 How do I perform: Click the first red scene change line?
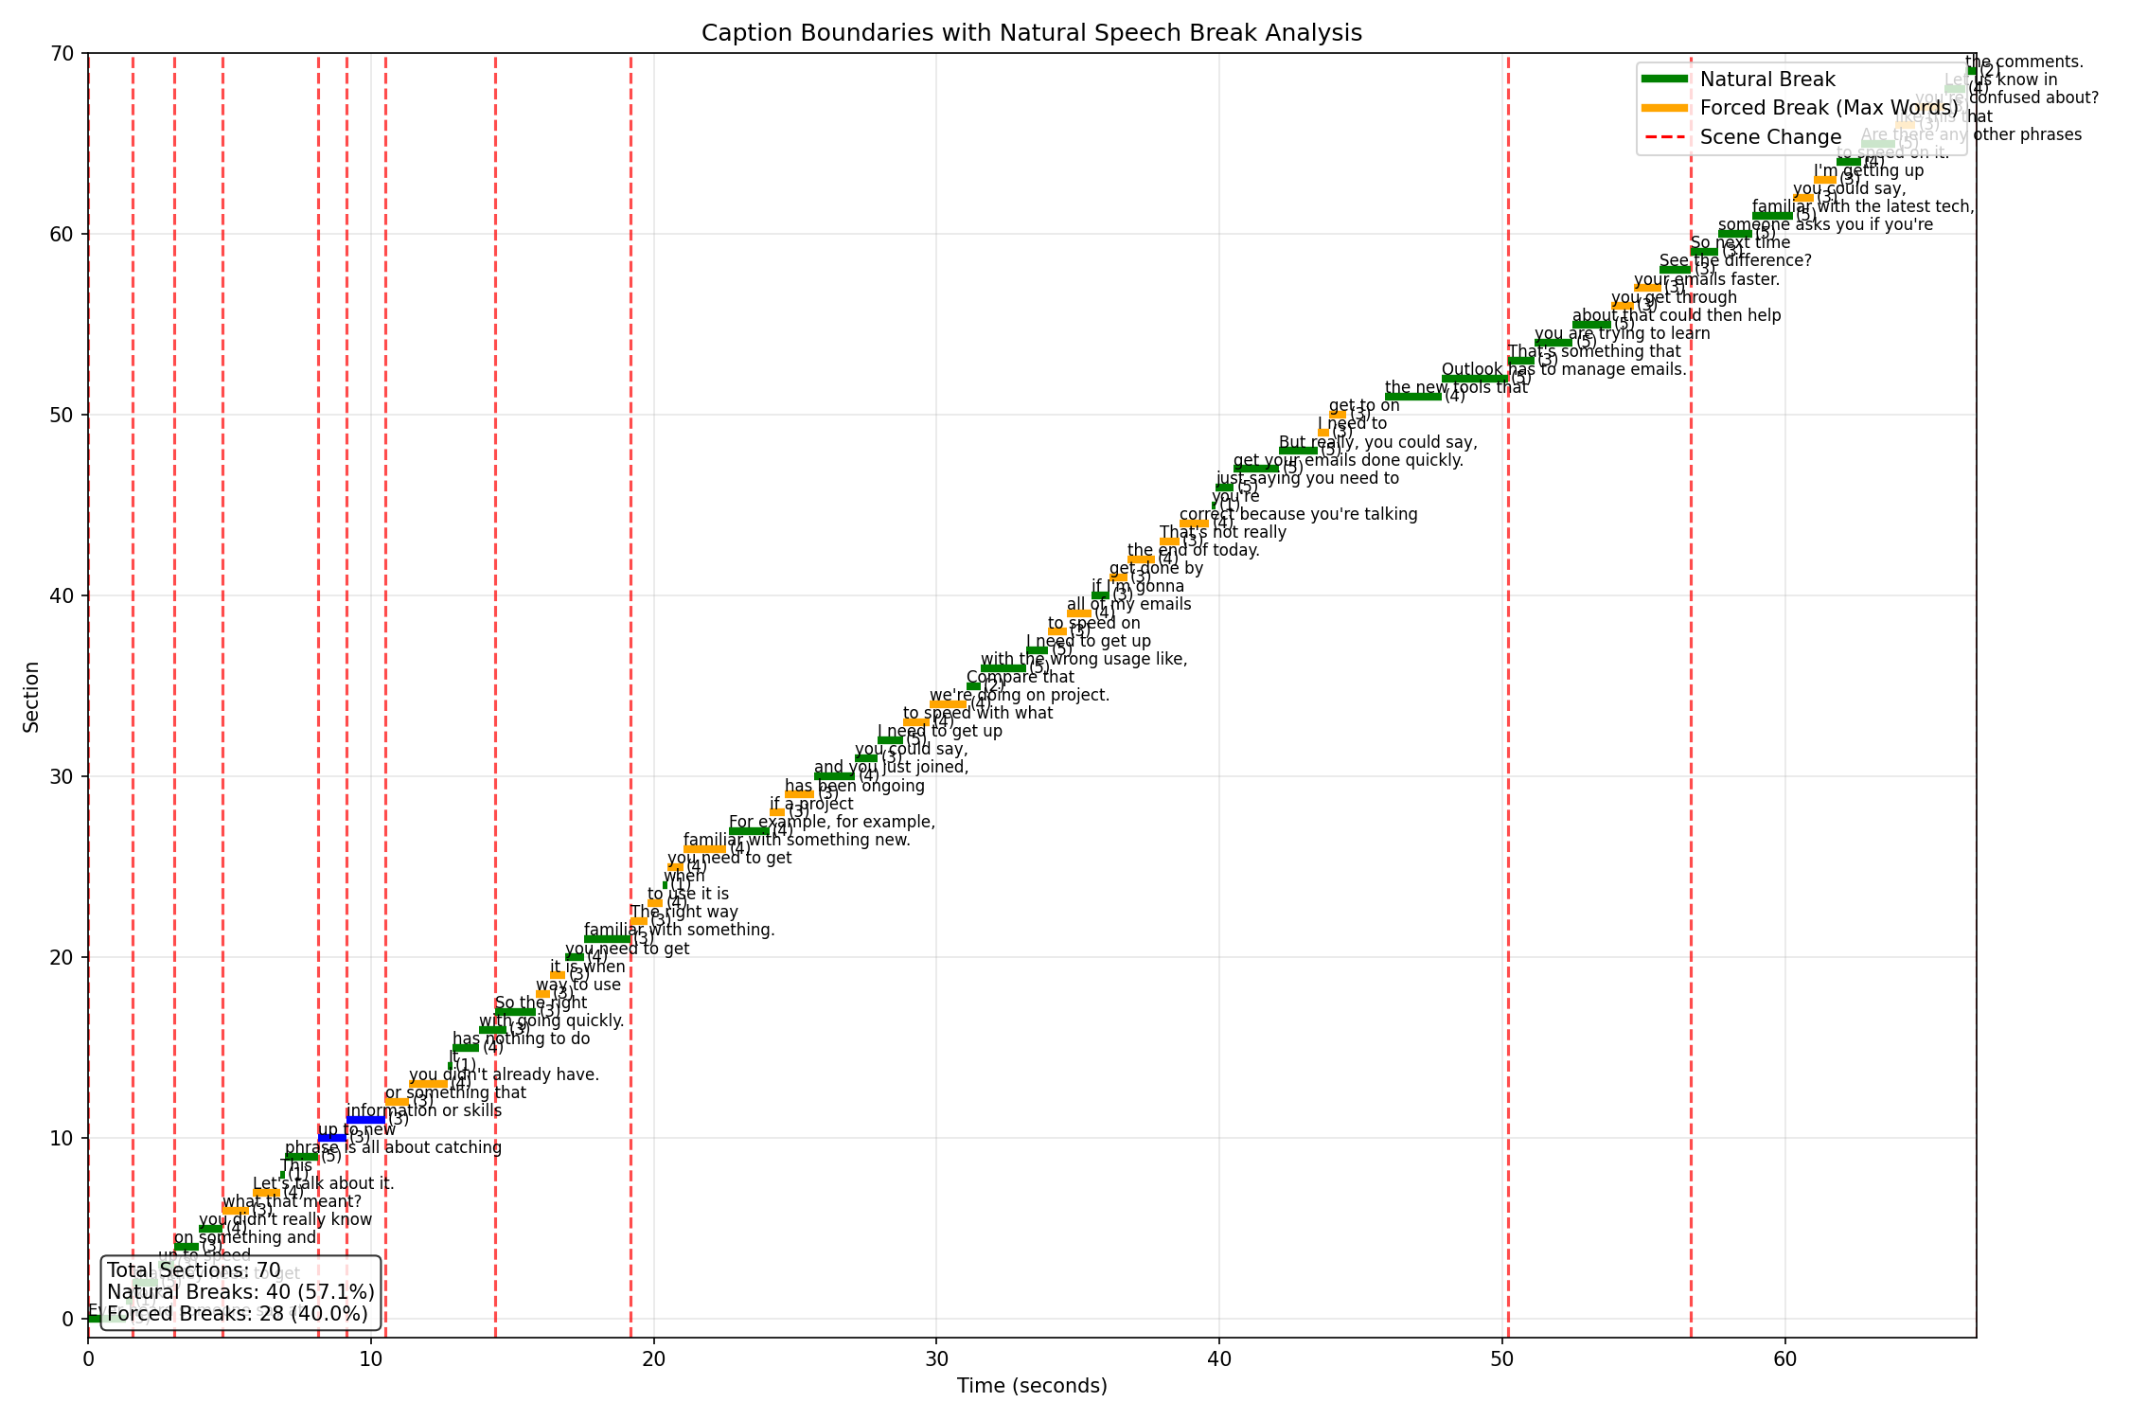point(133,663)
